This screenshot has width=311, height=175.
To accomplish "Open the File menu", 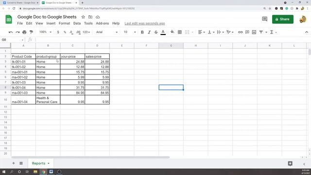I will 20,23.
